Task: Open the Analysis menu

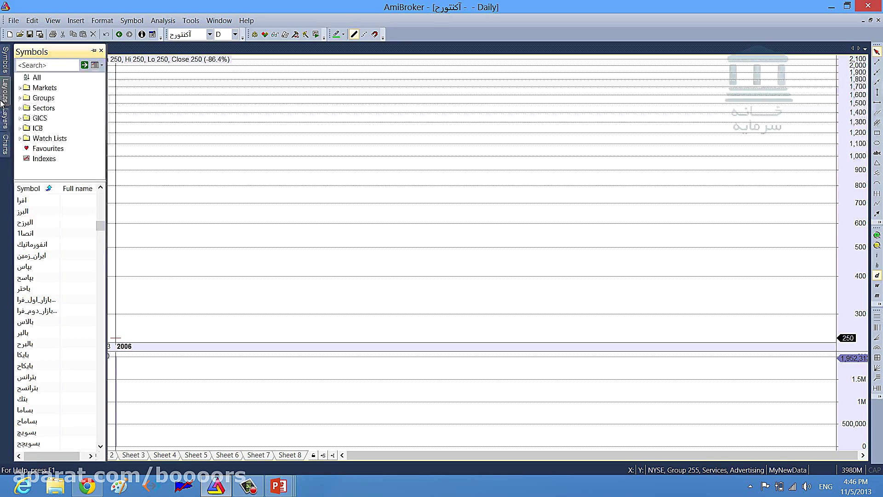Action: pyautogui.click(x=163, y=21)
